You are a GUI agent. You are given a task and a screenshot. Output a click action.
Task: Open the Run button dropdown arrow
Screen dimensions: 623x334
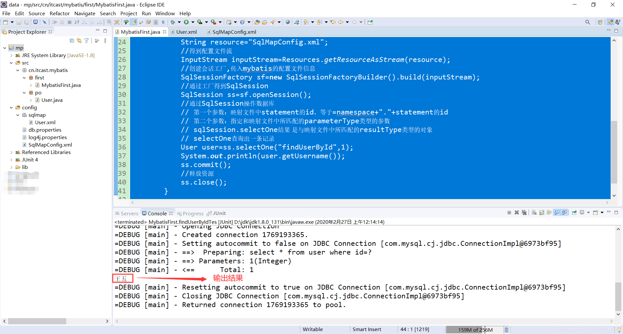point(193,22)
